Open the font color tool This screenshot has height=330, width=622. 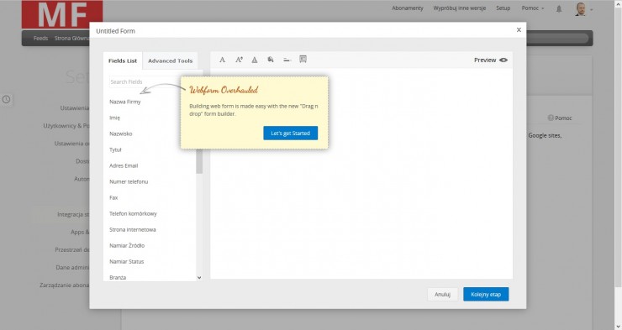pos(255,60)
